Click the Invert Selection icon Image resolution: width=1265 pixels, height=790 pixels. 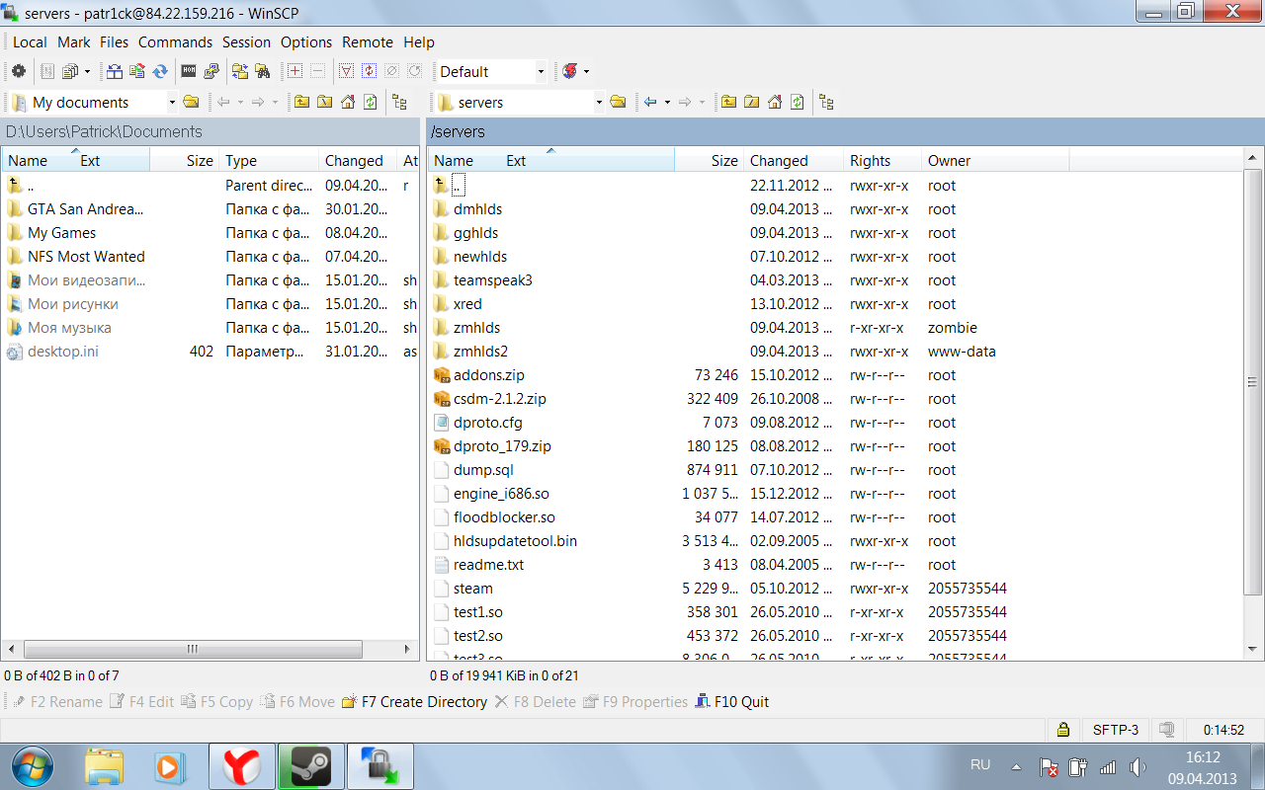pyautogui.click(x=370, y=71)
